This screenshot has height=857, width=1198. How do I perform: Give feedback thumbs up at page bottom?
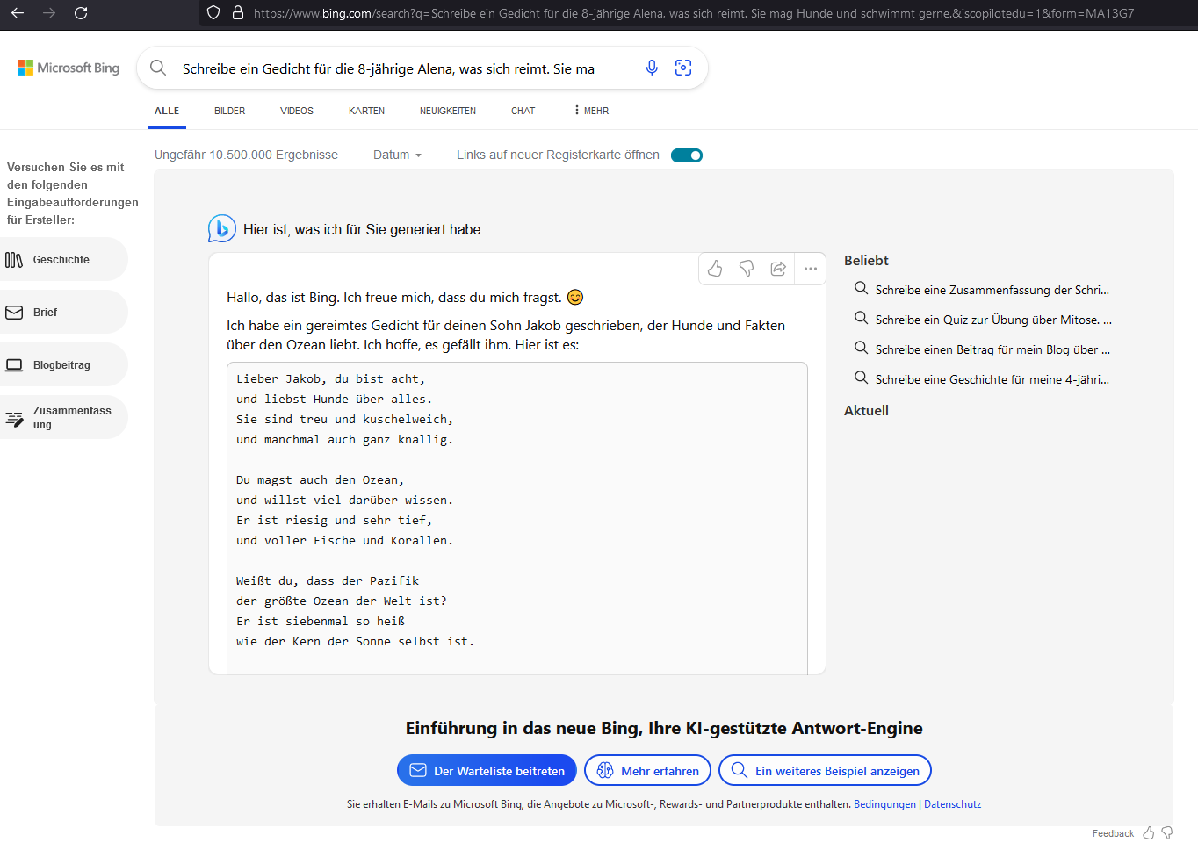tap(1149, 832)
